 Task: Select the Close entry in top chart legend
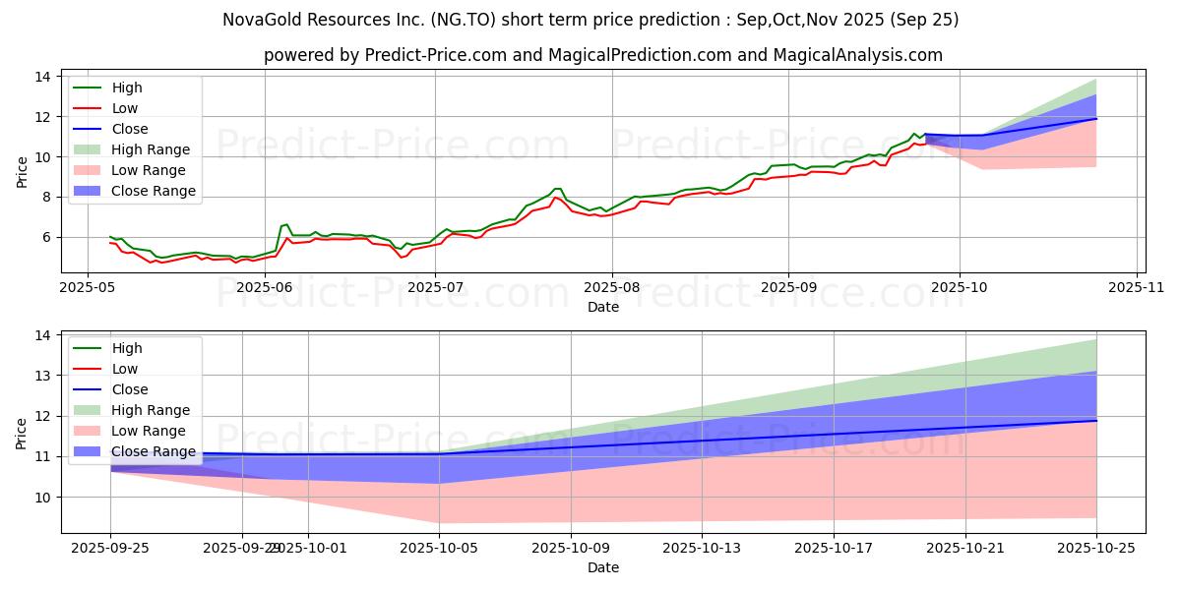point(130,129)
